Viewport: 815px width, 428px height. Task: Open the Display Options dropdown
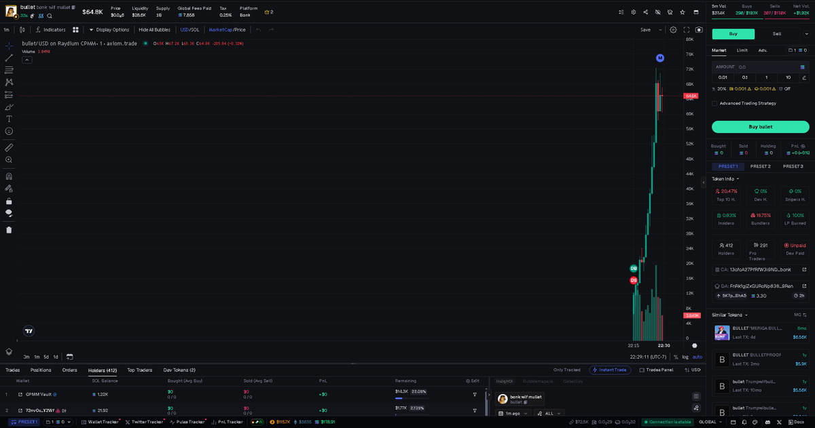click(109, 30)
